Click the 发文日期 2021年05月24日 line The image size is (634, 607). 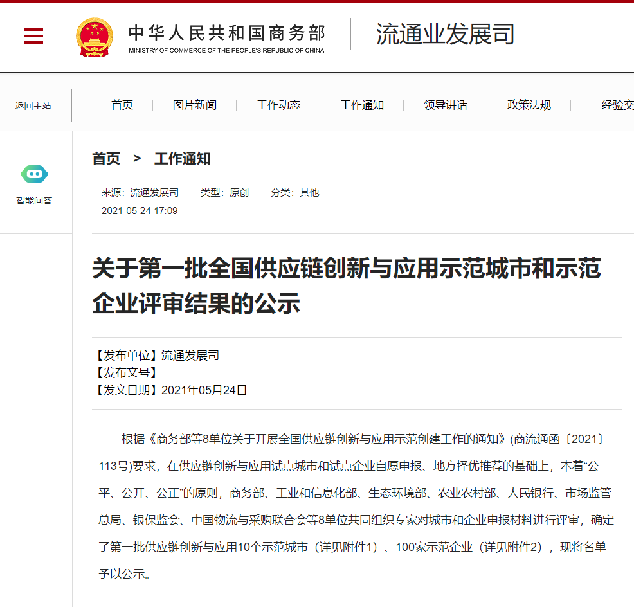172,390
